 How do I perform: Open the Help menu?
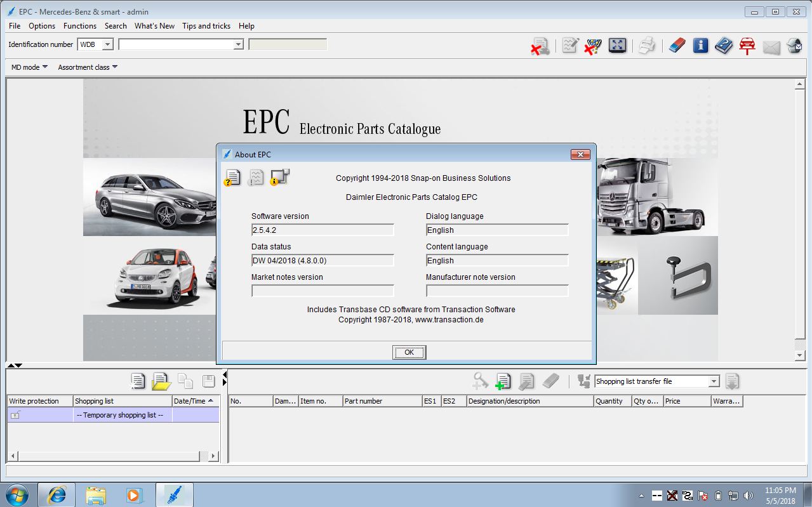coord(246,26)
